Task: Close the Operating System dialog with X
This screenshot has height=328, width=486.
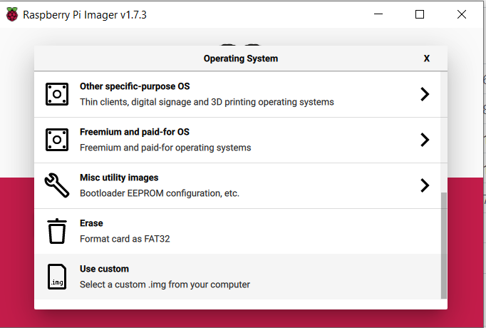Action: tap(426, 58)
